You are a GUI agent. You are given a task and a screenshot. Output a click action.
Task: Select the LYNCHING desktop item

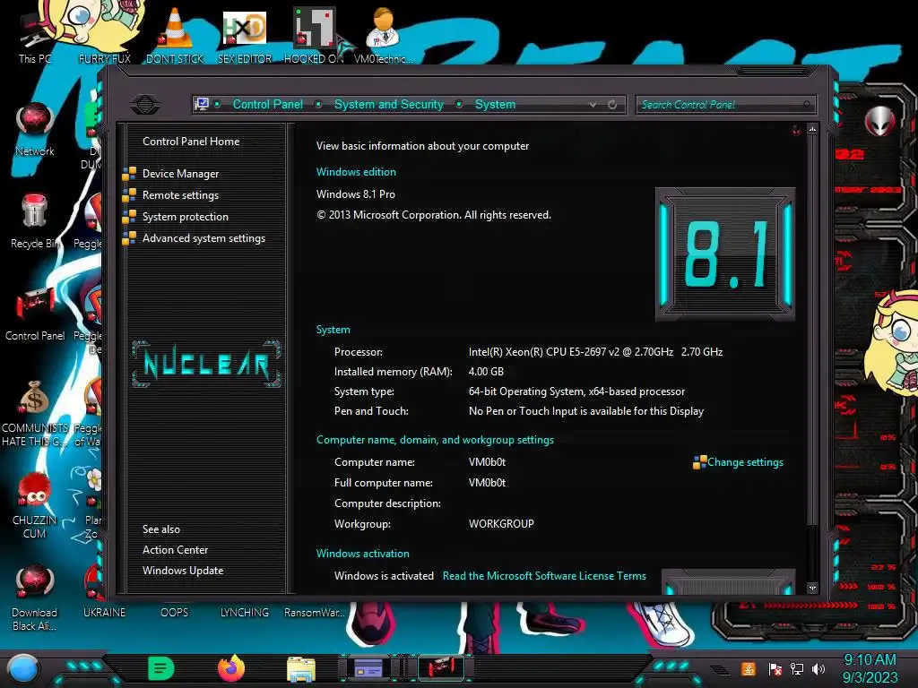coord(245,612)
